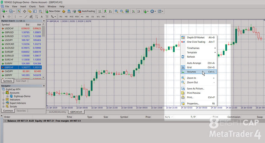
Task: Toggle Chart Shift icon
Action: coord(139,11)
